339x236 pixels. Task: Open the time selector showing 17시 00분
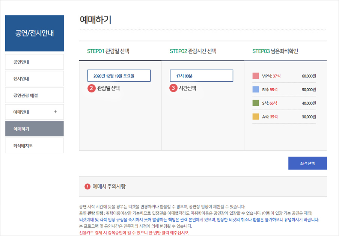click(x=201, y=76)
